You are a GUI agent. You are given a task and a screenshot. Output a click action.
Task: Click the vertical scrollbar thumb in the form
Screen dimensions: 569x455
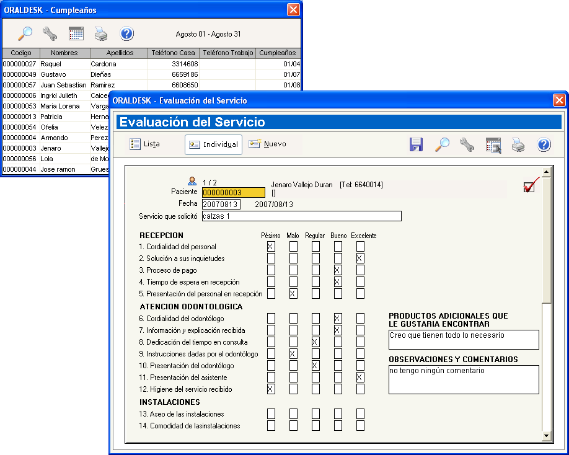(x=546, y=239)
